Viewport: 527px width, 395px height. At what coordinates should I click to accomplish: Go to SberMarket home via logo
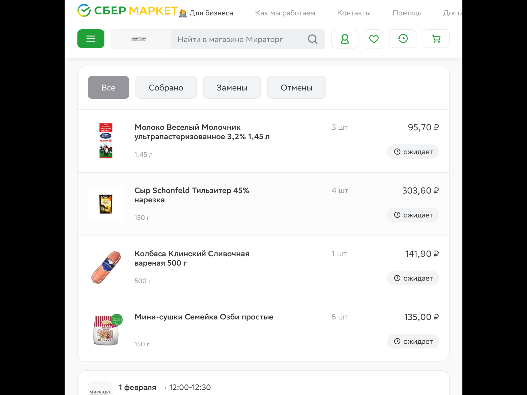pyautogui.click(x=128, y=11)
